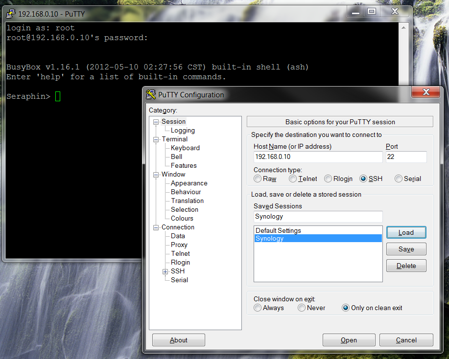Open the Behaviour category
This screenshot has height=359, width=449.
[186, 192]
